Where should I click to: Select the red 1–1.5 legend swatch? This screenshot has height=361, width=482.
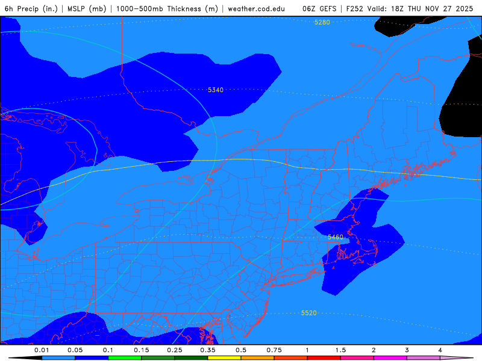[x=324, y=358]
